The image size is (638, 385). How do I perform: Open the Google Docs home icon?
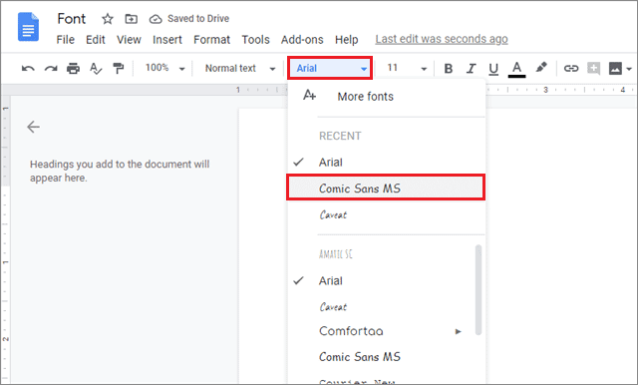click(x=28, y=27)
